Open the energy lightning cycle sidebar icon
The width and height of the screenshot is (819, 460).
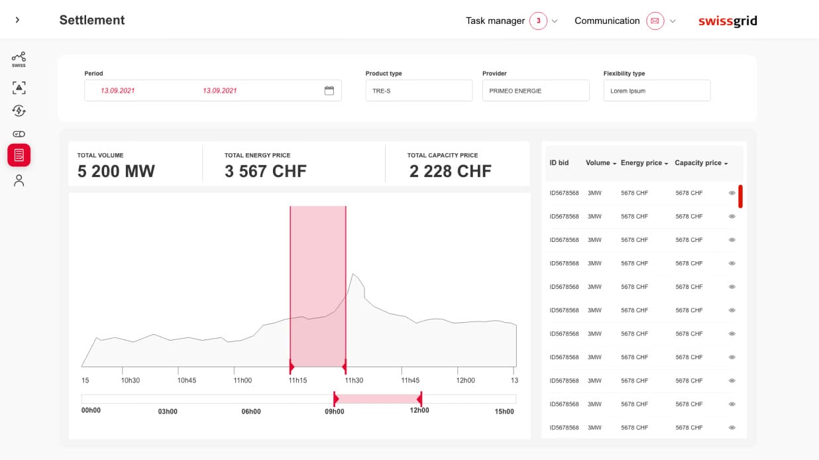19,111
